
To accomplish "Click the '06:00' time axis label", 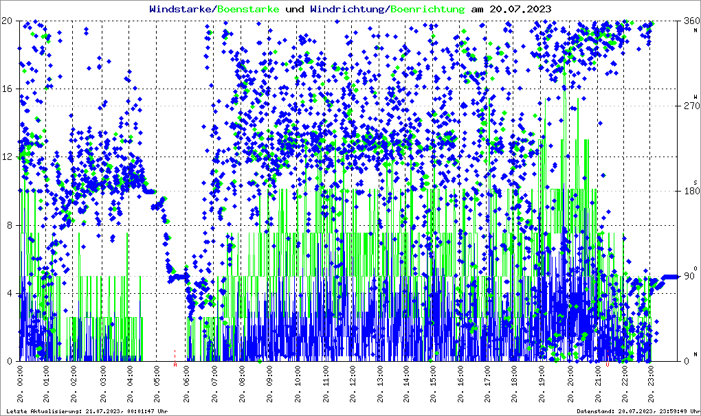I will pos(186,375).
